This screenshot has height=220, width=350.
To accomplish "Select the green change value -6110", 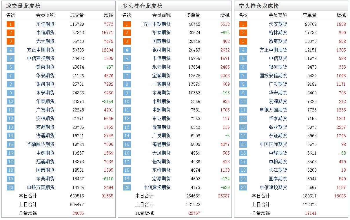I will point(107,179).
